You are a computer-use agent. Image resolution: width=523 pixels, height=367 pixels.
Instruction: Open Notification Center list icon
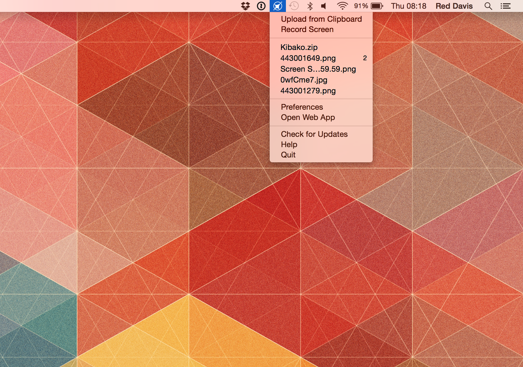pyautogui.click(x=506, y=6)
